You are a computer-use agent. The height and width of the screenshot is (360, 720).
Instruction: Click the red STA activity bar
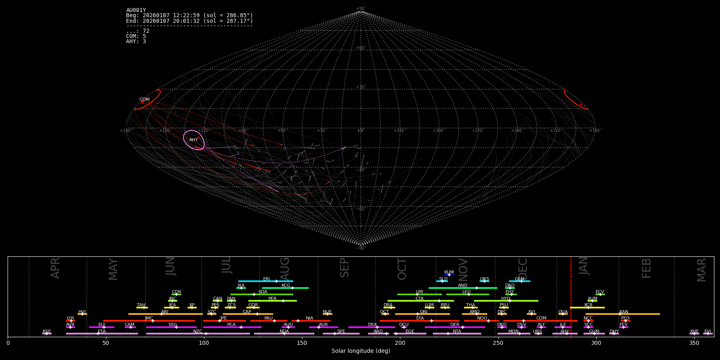[x=420, y=321]
